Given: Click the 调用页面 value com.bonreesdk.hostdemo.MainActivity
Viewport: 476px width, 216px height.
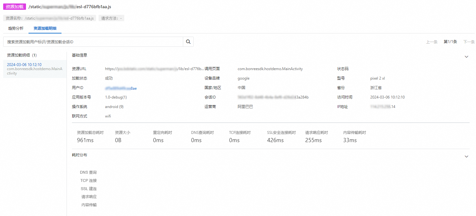Looking at the screenshot, I should point(270,69).
